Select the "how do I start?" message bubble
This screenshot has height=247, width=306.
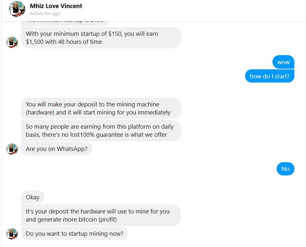(270, 76)
